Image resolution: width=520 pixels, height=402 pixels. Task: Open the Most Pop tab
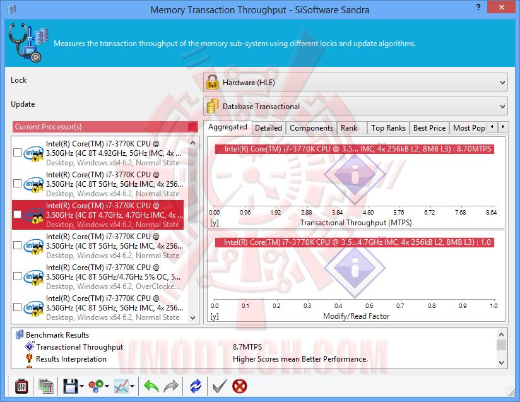point(469,128)
